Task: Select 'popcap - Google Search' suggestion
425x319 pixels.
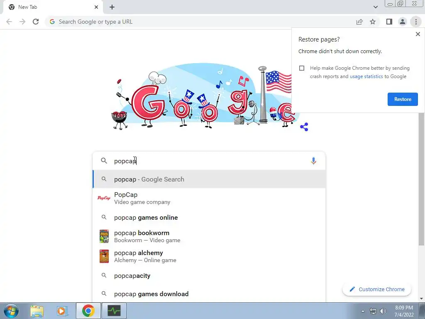Action: pos(209,179)
